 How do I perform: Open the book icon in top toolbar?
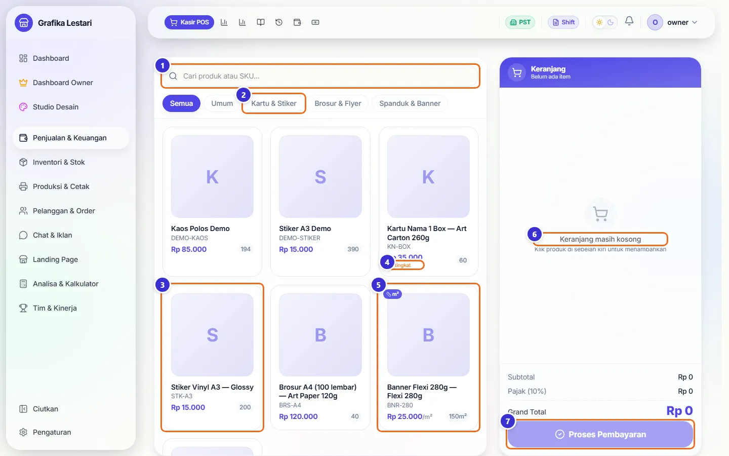pos(261,22)
